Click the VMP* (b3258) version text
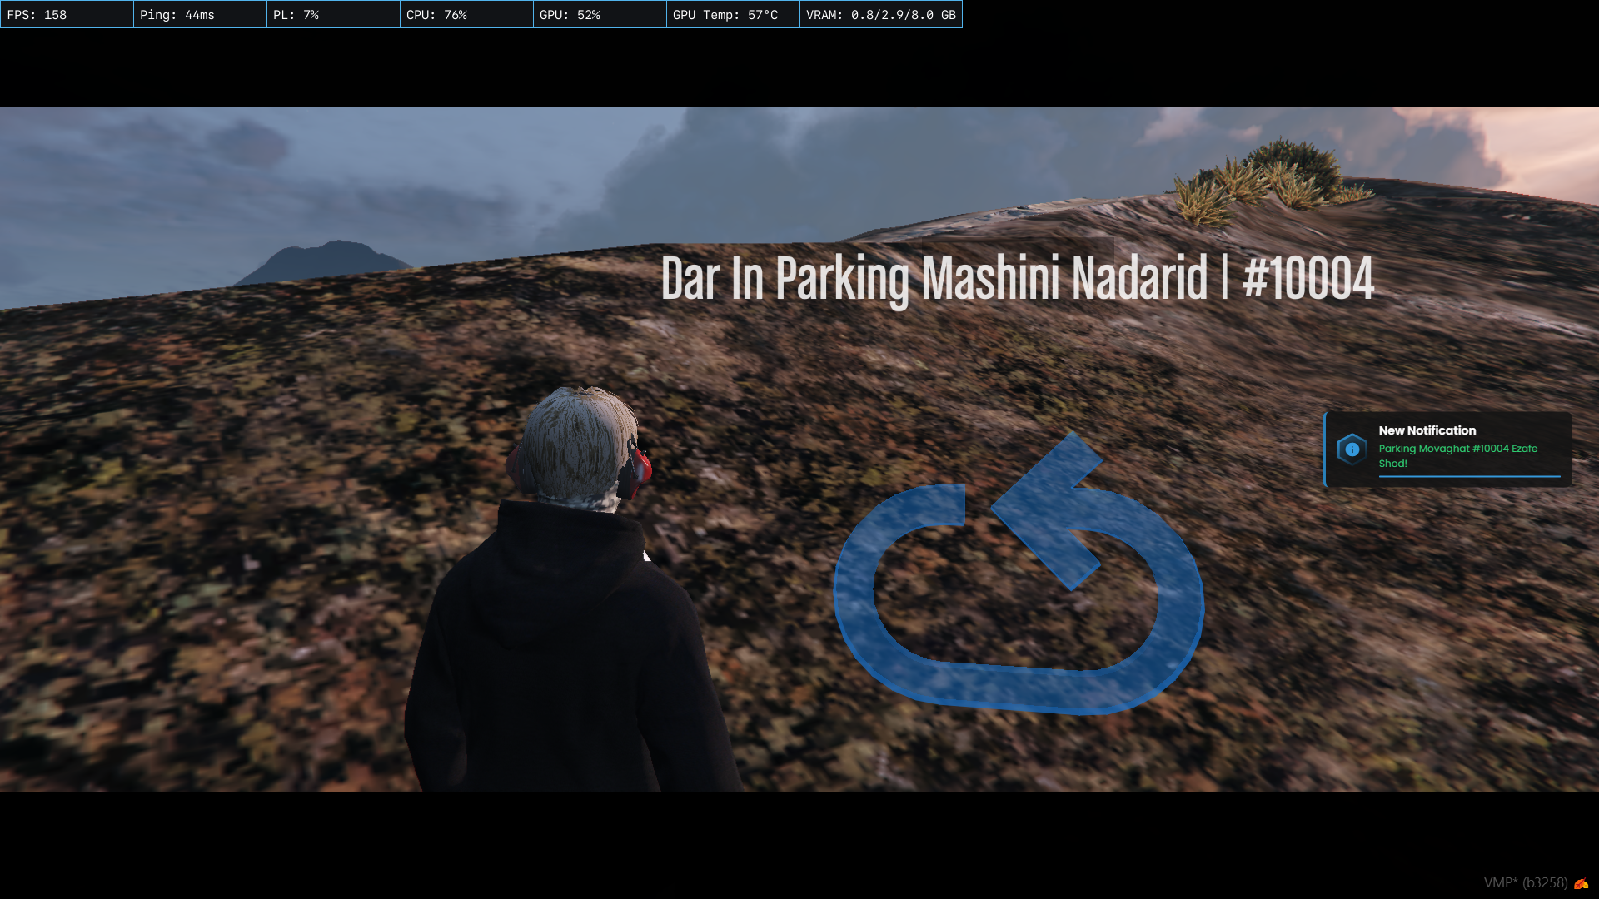Screen dimensions: 1599x899 pos(1526,883)
